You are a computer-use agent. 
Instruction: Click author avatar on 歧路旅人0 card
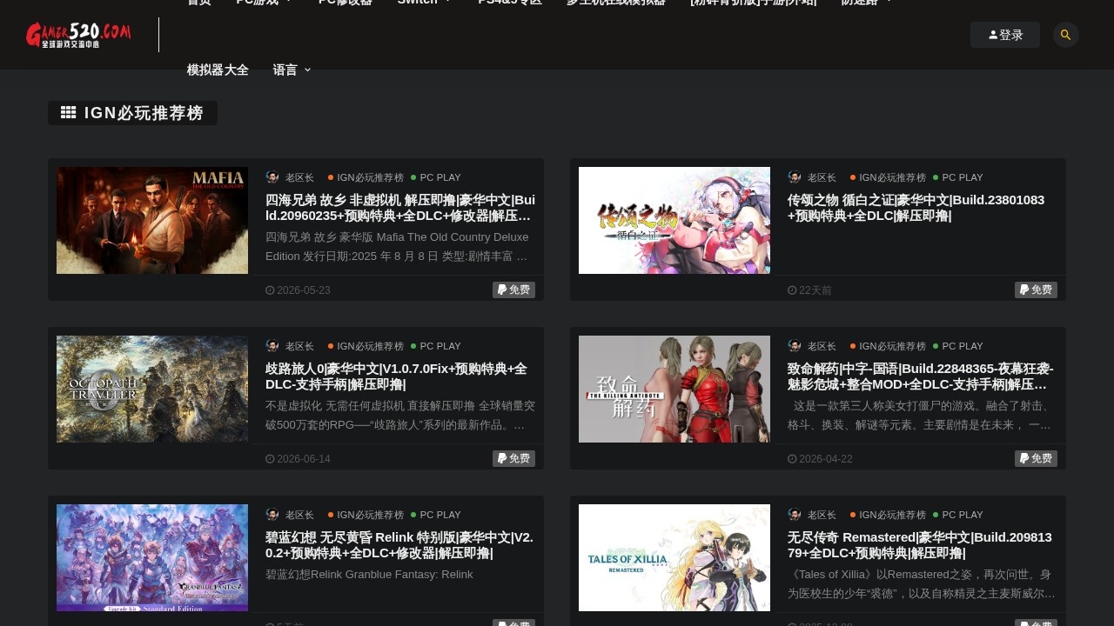(272, 346)
